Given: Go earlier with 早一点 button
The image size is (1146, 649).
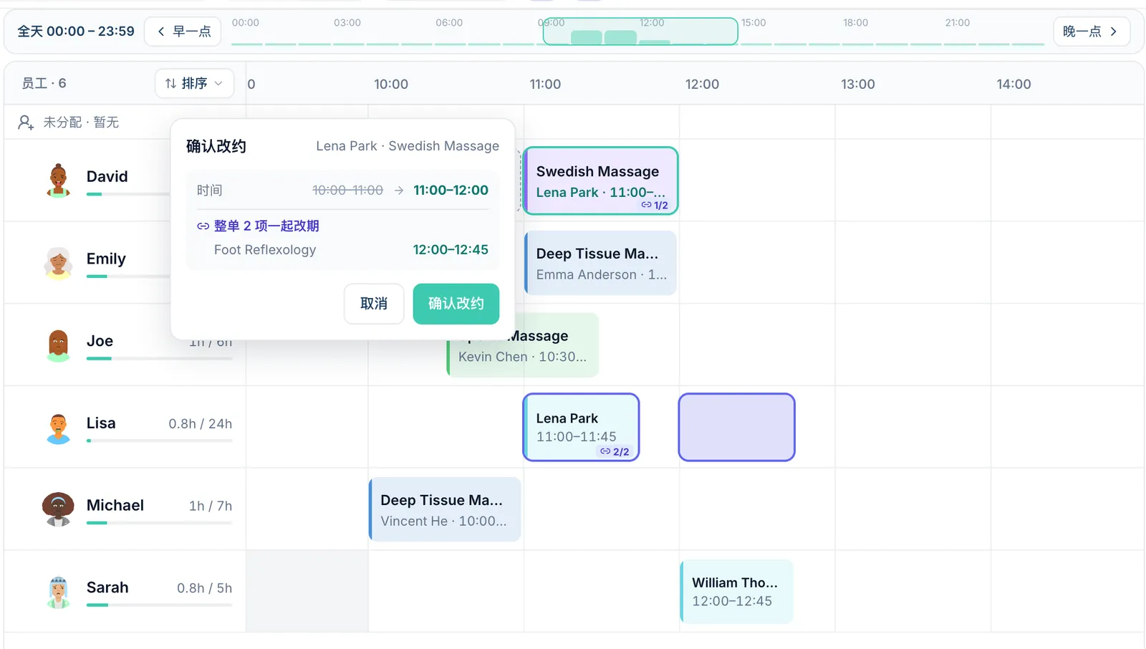Looking at the screenshot, I should 183,32.
